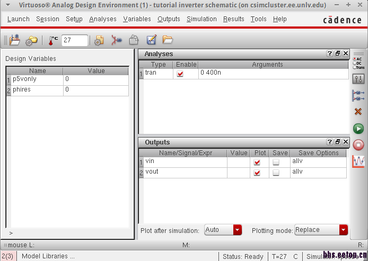Screen dimensions: 368x261
Task: Click the Design Variables Name column header
Action: coord(37,71)
